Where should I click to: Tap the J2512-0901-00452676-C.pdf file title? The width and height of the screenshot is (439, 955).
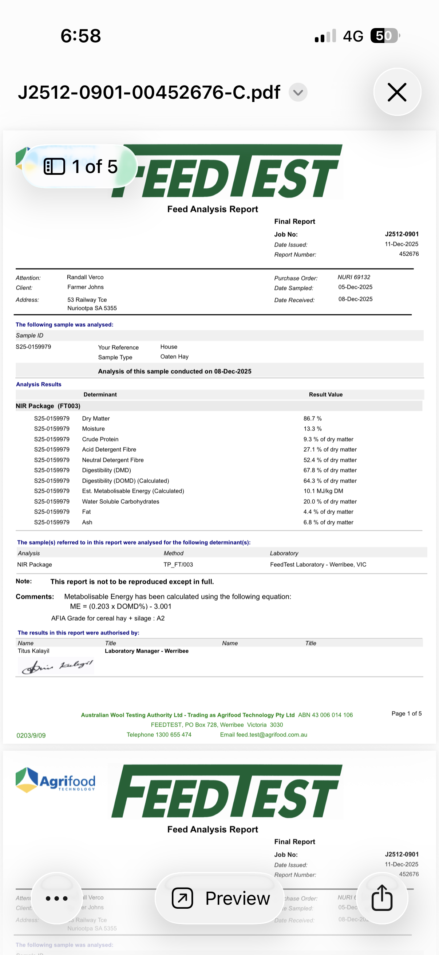(x=149, y=92)
